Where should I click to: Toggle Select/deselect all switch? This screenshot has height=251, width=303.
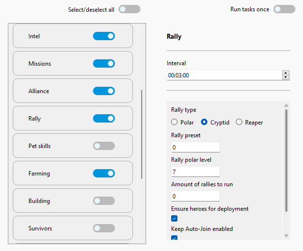click(129, 9)
